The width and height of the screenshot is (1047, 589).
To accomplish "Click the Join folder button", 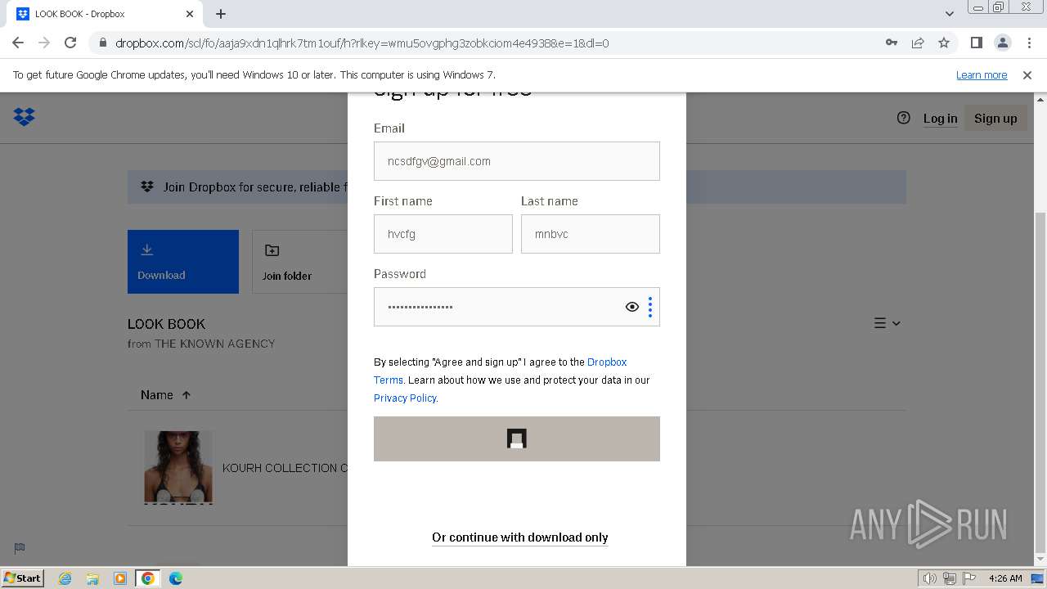I will tap(299, 262).
